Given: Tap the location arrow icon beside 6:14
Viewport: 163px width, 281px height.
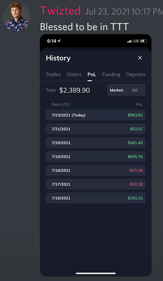Looking at the screenshot, I should 59,41.
